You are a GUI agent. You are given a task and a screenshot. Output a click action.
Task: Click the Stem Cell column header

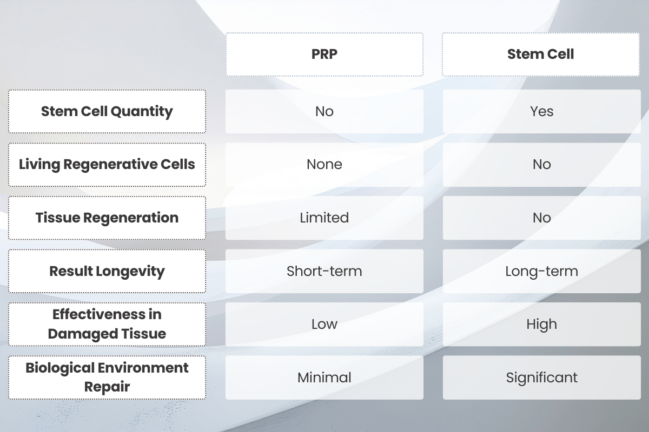click(541, 55)
